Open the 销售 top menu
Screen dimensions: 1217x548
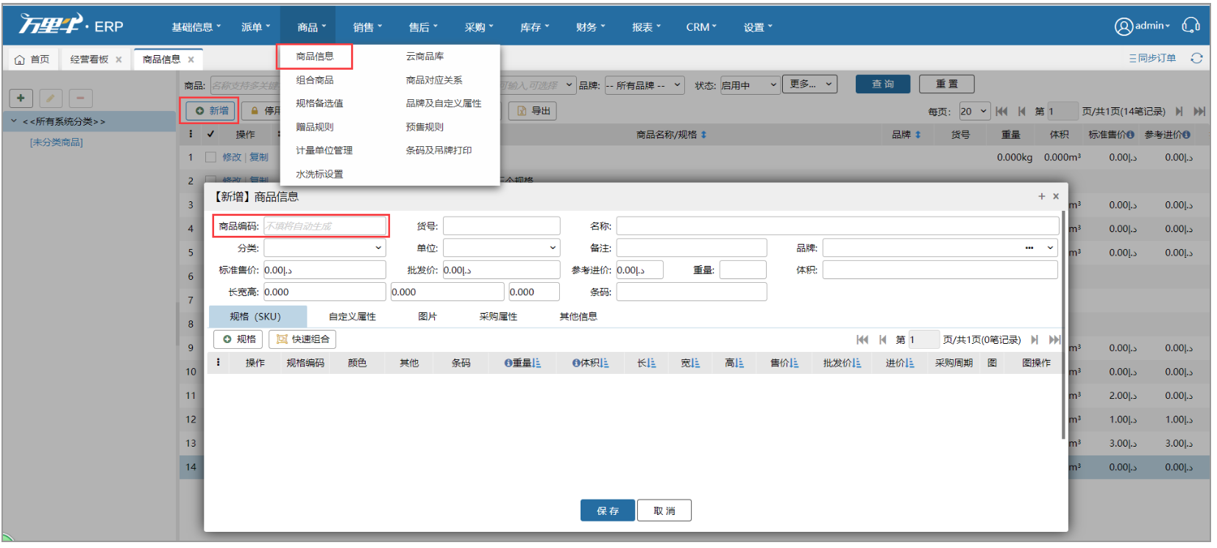tap(367, 27)
